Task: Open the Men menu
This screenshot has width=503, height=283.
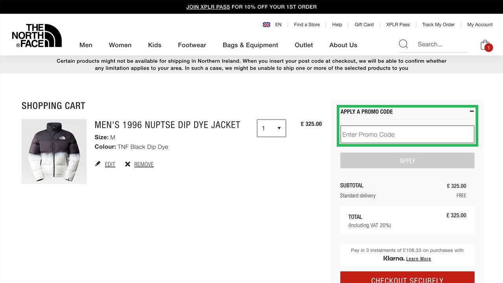Action: point(86,45)
